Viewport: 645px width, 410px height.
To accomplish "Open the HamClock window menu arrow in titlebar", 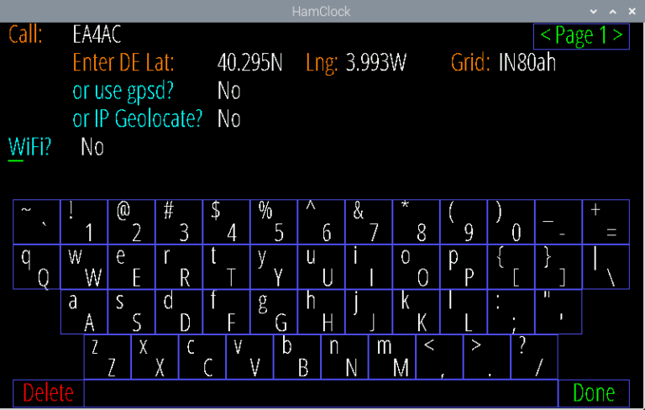I will [594, 12].
